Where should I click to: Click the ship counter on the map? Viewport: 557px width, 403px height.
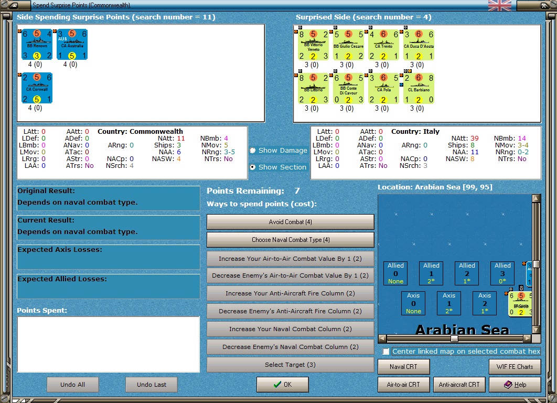pyautogui.click(x=520, y=304)
